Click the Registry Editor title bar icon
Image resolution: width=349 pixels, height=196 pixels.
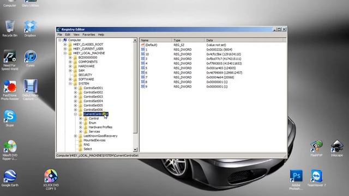click(x=58, y=29)
